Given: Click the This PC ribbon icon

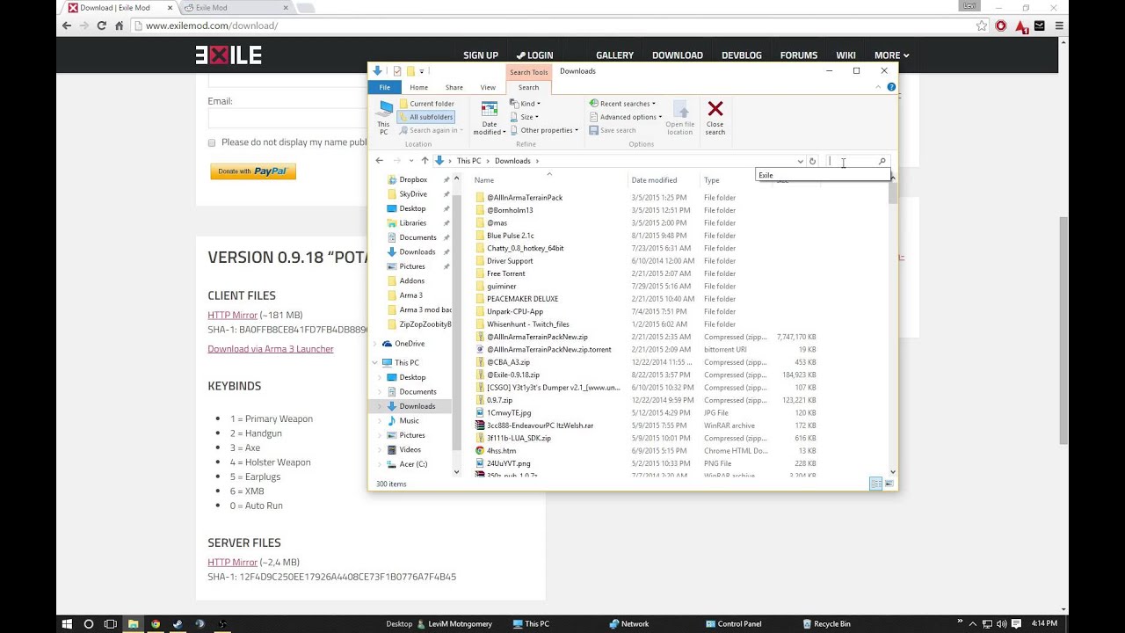Looking at the screenshot, I should [x=384, y=117].
